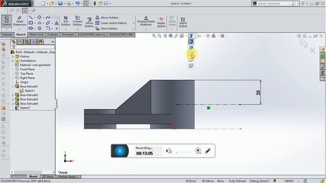Click recorder pencil annotation icon

coord(208,151)
